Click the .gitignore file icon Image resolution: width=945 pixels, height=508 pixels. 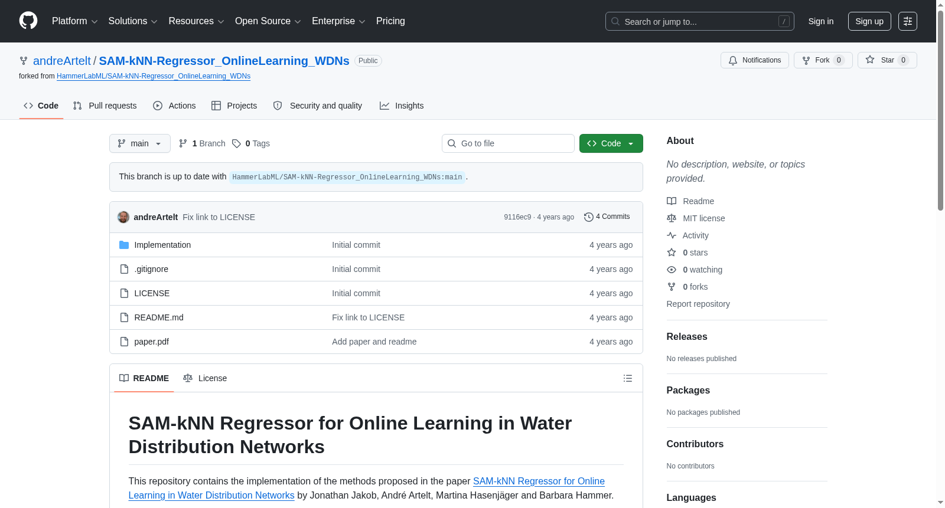pyautogui.click(x=124, y=269)
